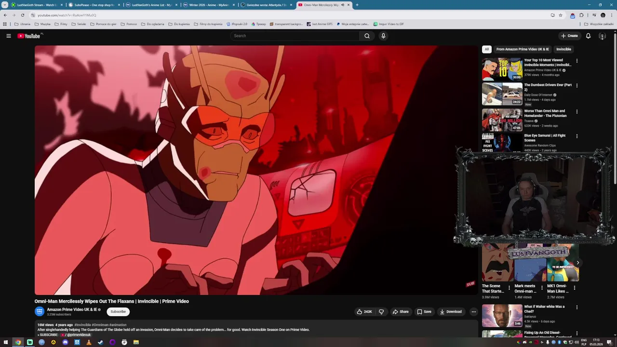Screen dimensions: 617x347
Task: Open options for Dumbest Drivers Ever video
Action: coord(577,86)
